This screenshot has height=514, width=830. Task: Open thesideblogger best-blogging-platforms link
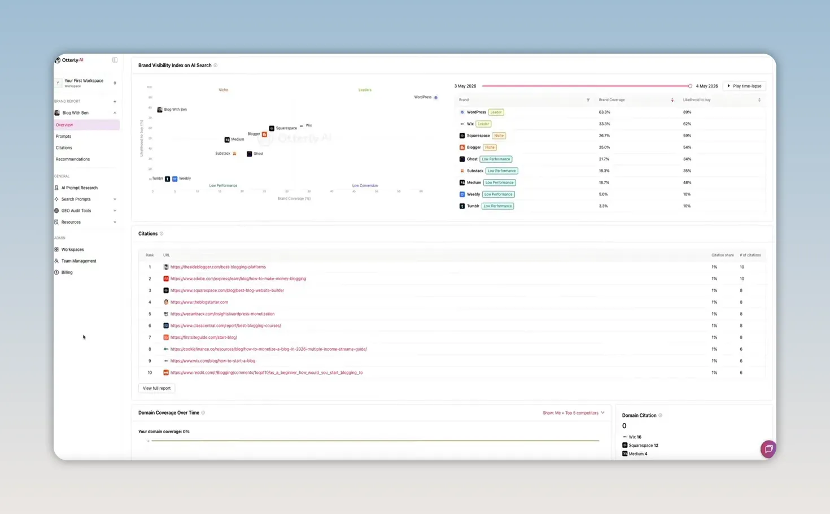(218, 267)
